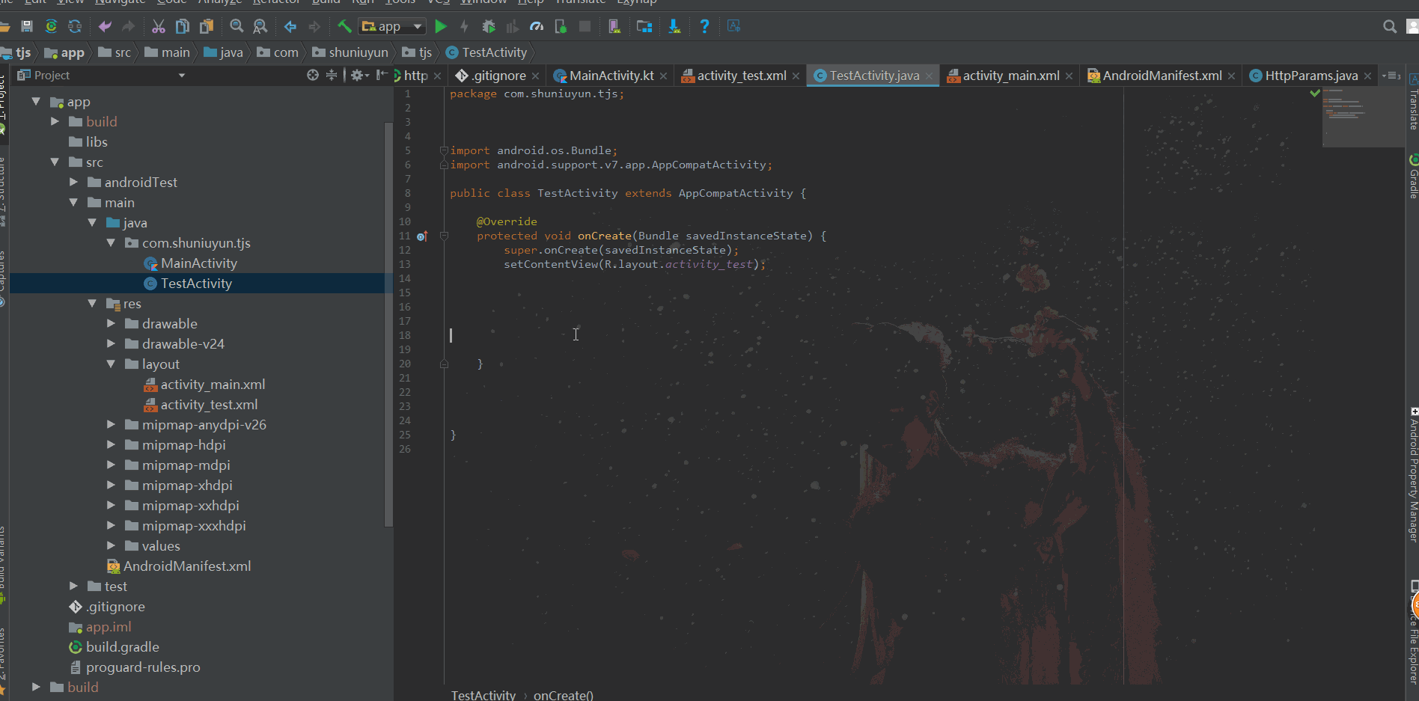Toggle code folding marker at onCreate method

[x=444, y=236]
